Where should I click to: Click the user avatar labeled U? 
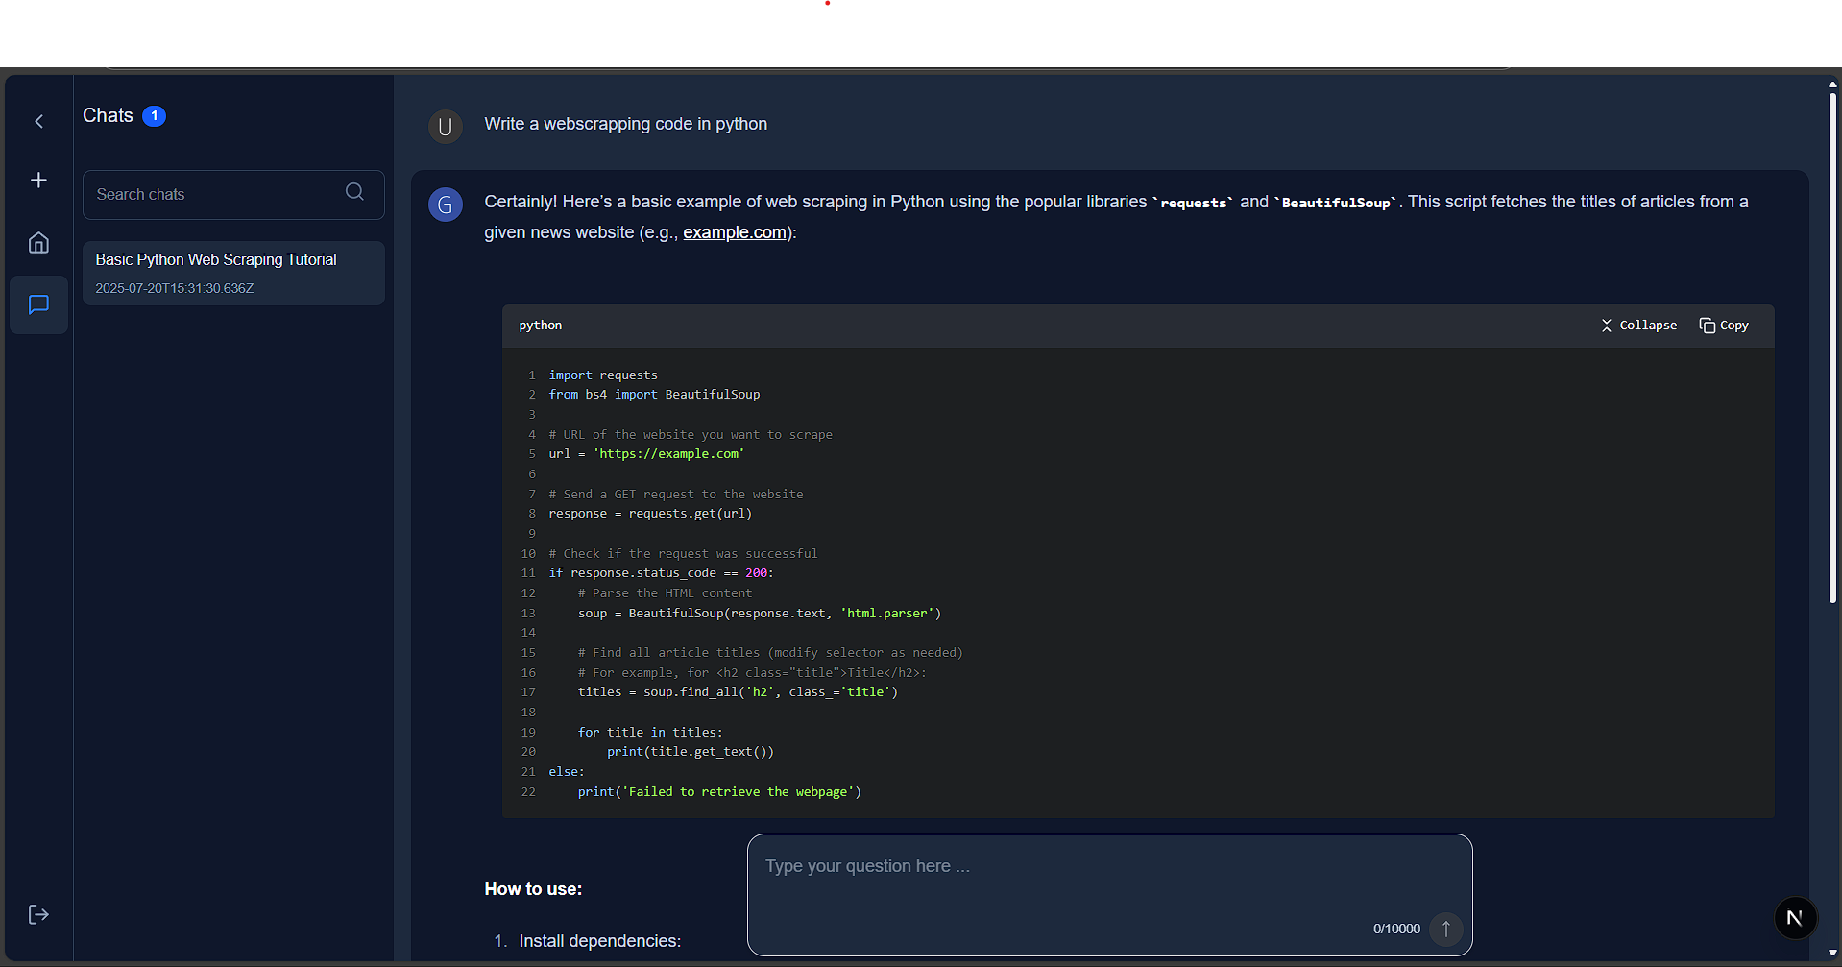click(x=446, y=126)
